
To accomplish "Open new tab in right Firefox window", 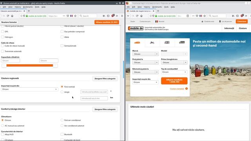I will (158, 11).
